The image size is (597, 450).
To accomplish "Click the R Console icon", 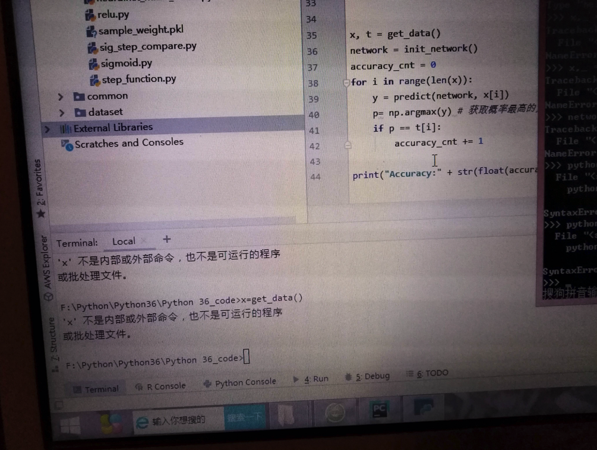I will point(139,387).
